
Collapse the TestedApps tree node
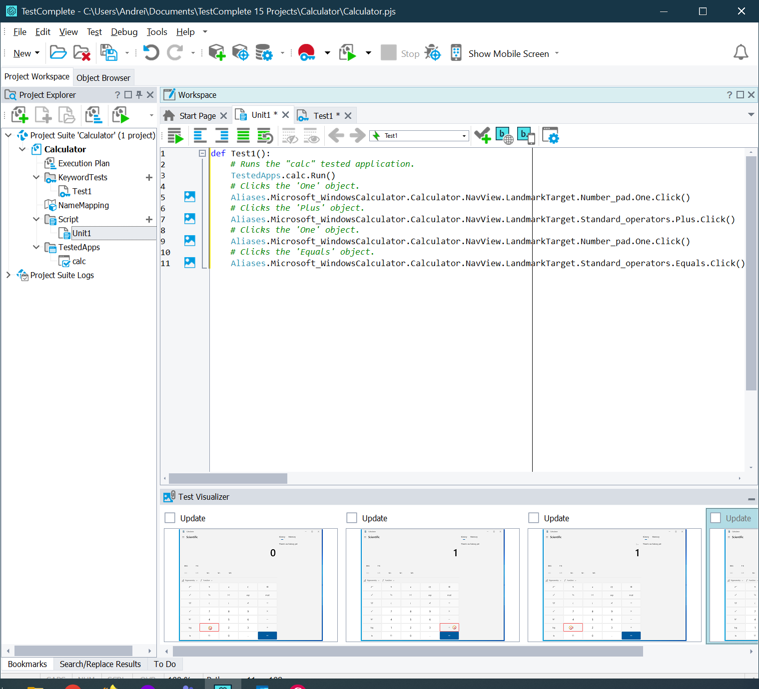pos(36,247)
